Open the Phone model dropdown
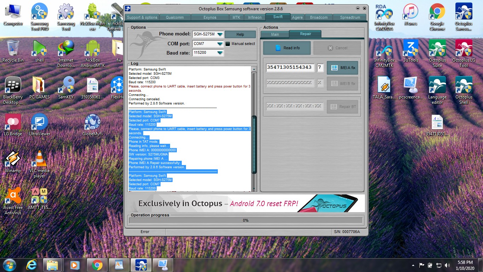483x272 pixels. pyautogui.click(x=220, y=34)
